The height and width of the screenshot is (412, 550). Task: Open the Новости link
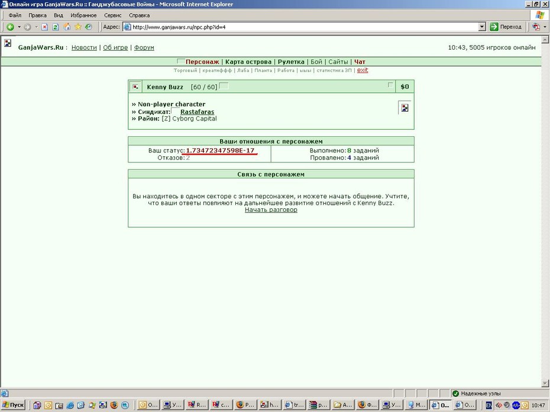coord(84,48)
